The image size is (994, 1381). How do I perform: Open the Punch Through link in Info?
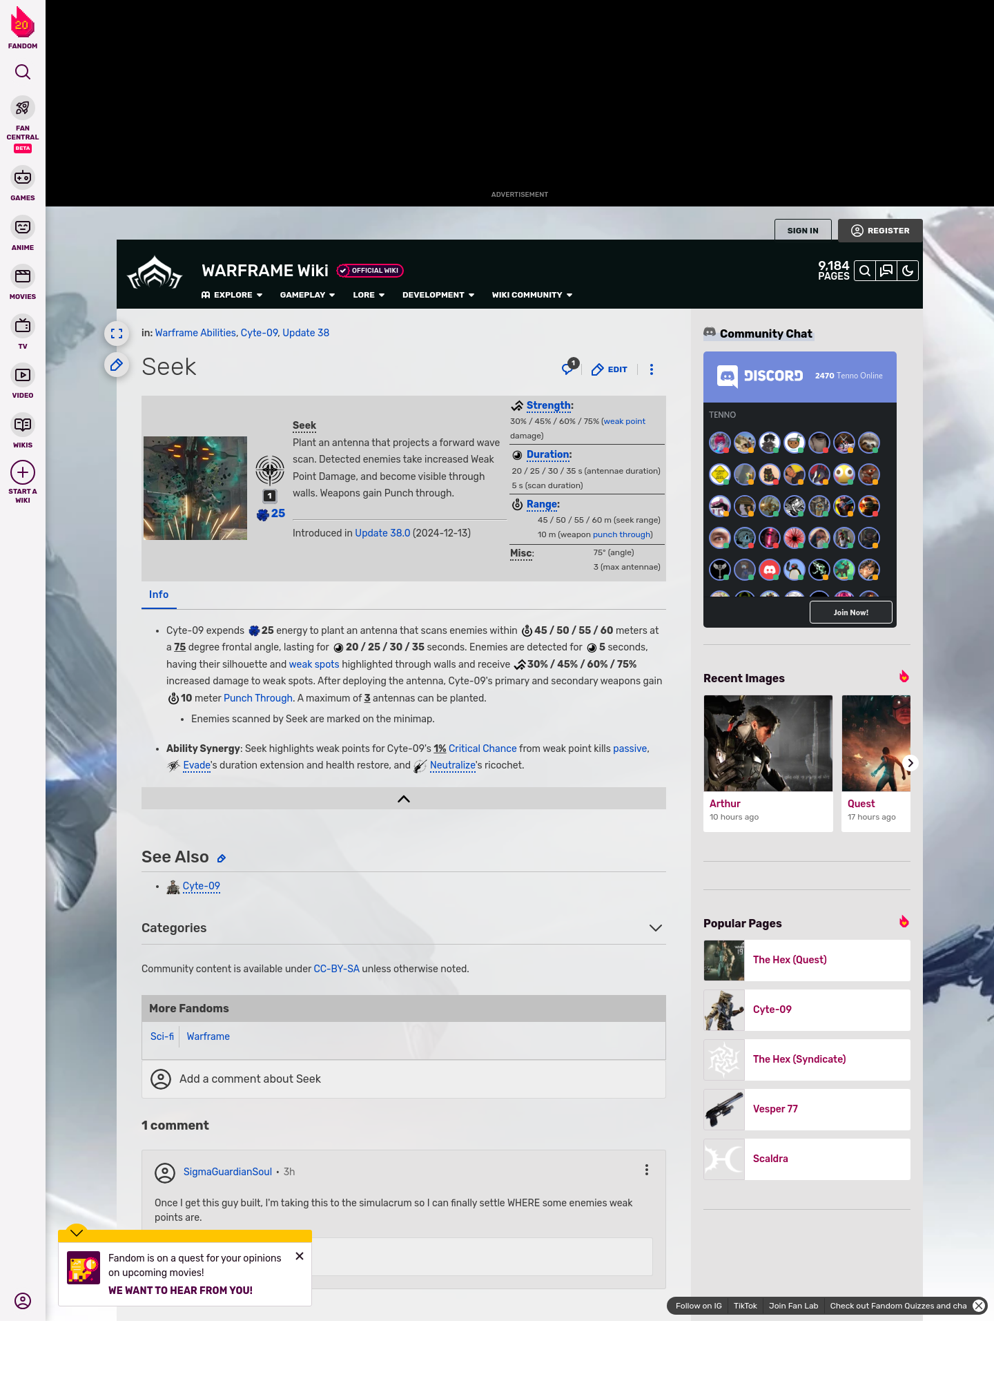click(x=258, y=698)
